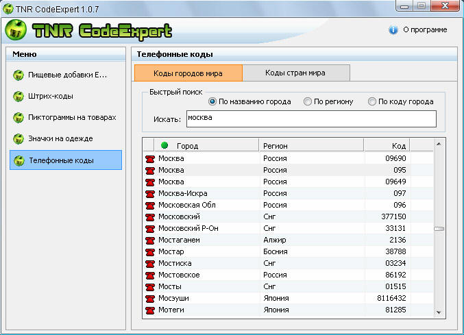Open the О программе link

pyautogui.click(x=425, y=30)
